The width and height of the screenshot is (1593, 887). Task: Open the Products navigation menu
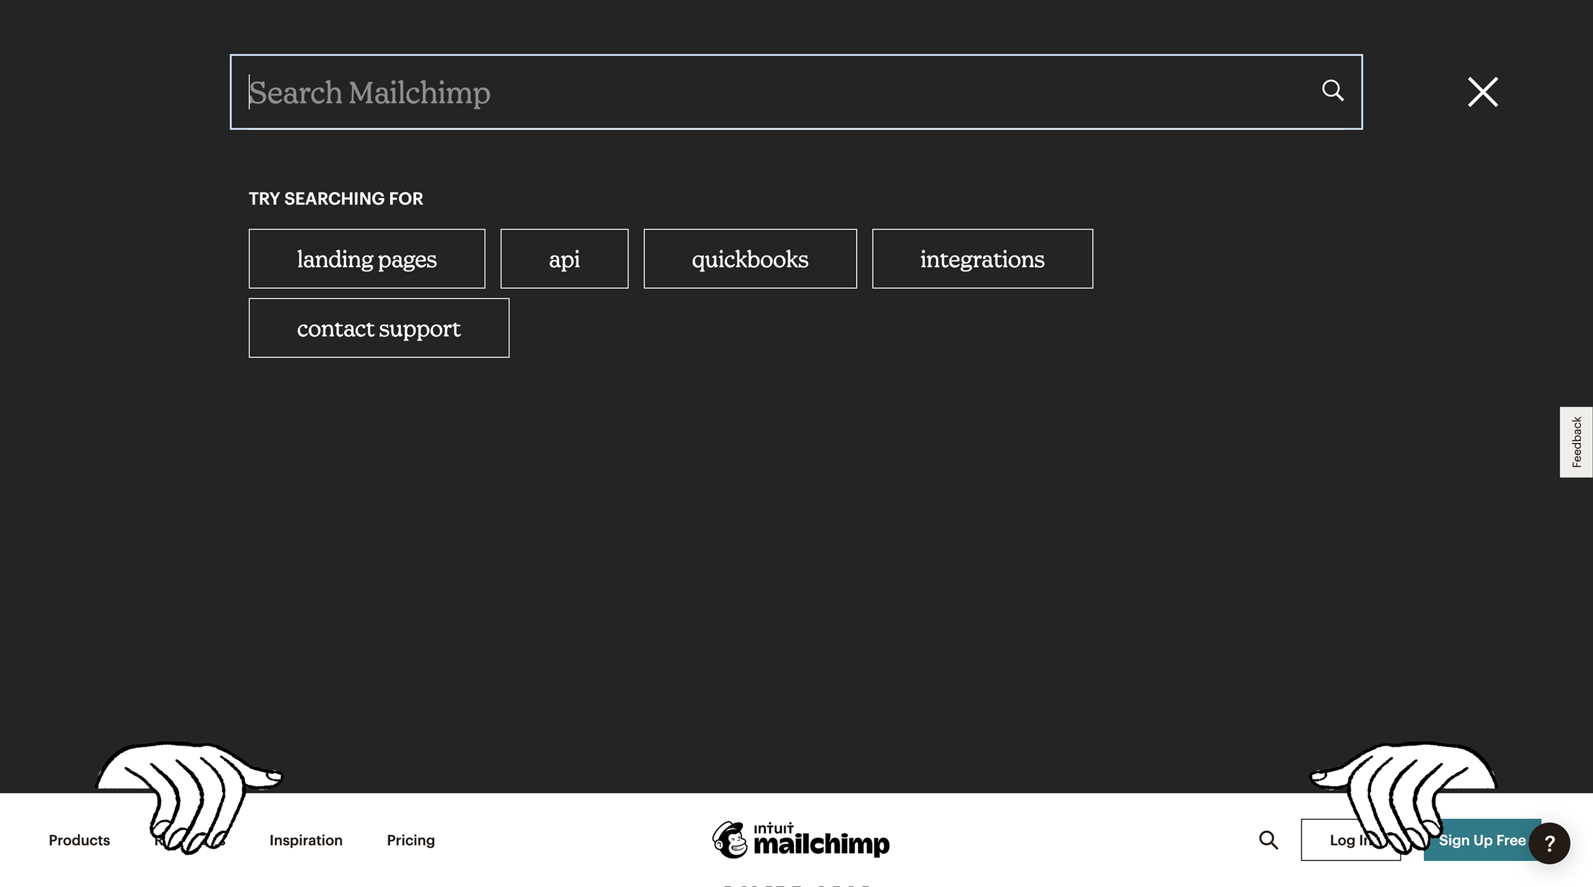(79, 840)
